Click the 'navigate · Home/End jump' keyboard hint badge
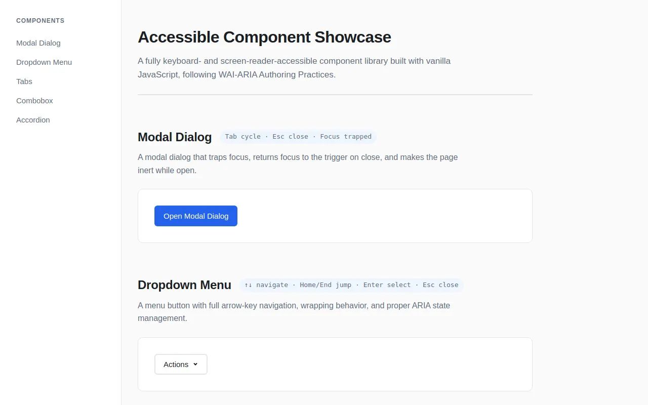This screenshot has height=405, width=648. point(351,285)
